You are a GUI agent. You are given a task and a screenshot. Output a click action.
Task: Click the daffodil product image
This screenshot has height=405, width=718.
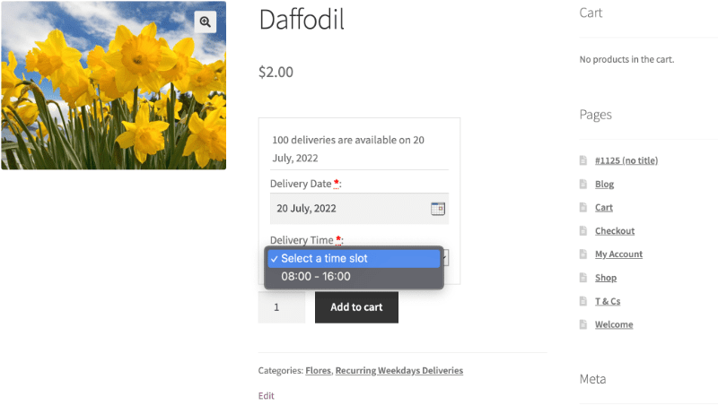114,85
